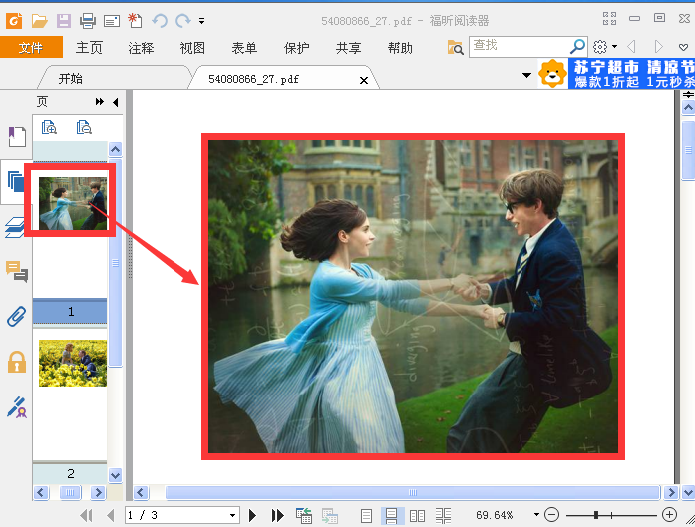Open the 文件 menu

31,47
